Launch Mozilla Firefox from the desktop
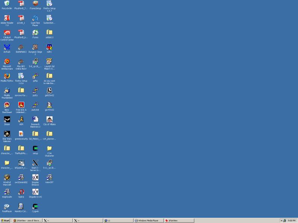 point(7,76)
